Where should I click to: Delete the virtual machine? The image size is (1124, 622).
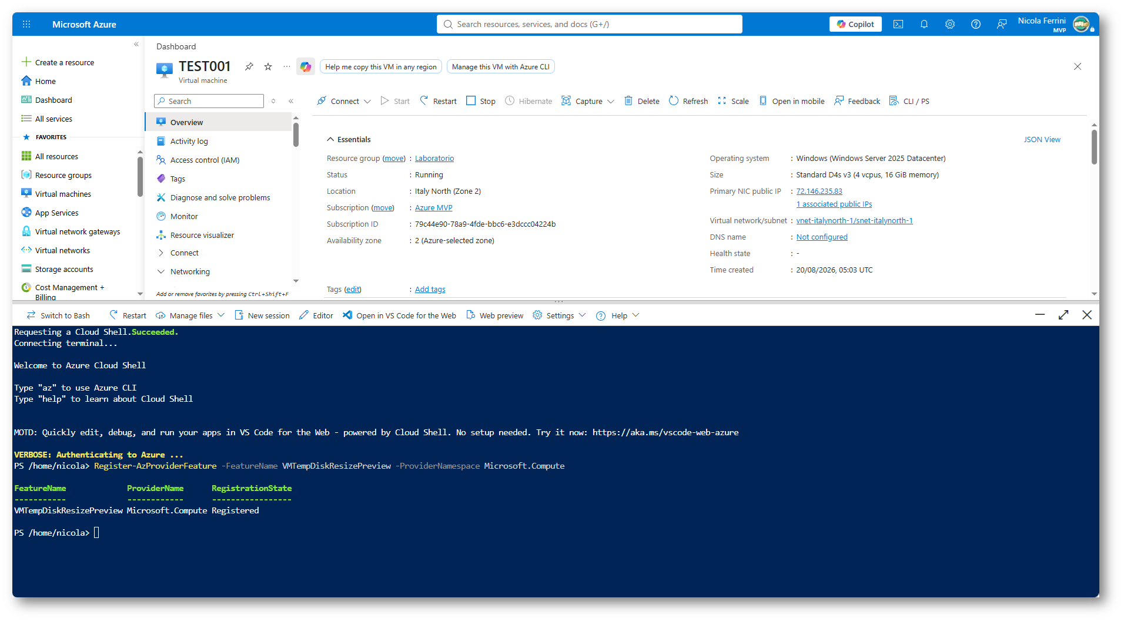pos(642,101)
